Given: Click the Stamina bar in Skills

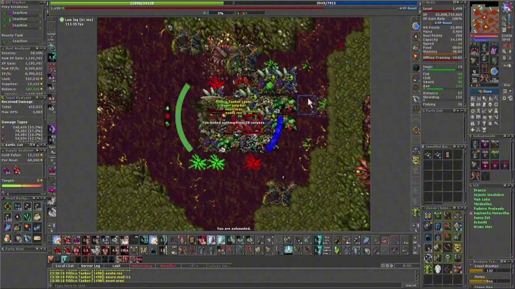Looking at the screenshot, I should (x=442, y=54).
